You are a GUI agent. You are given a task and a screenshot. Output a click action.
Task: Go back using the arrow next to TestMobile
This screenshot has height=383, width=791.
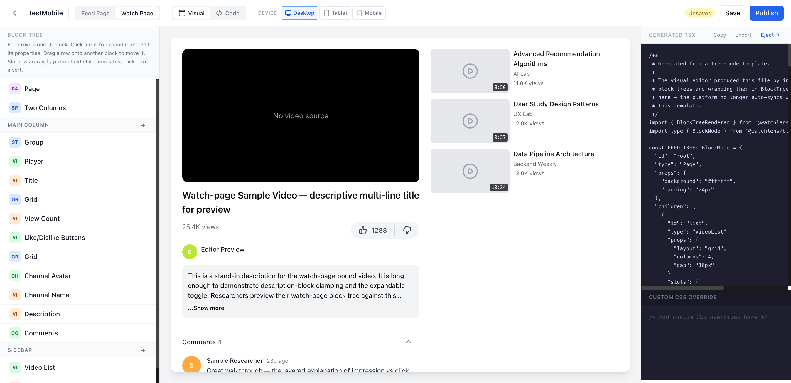point(15,13)
